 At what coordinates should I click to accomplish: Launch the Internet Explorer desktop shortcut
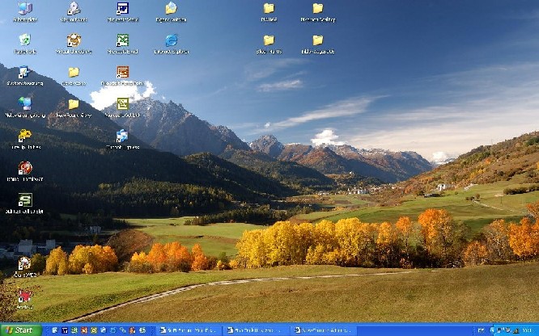[x=171, y=40]
